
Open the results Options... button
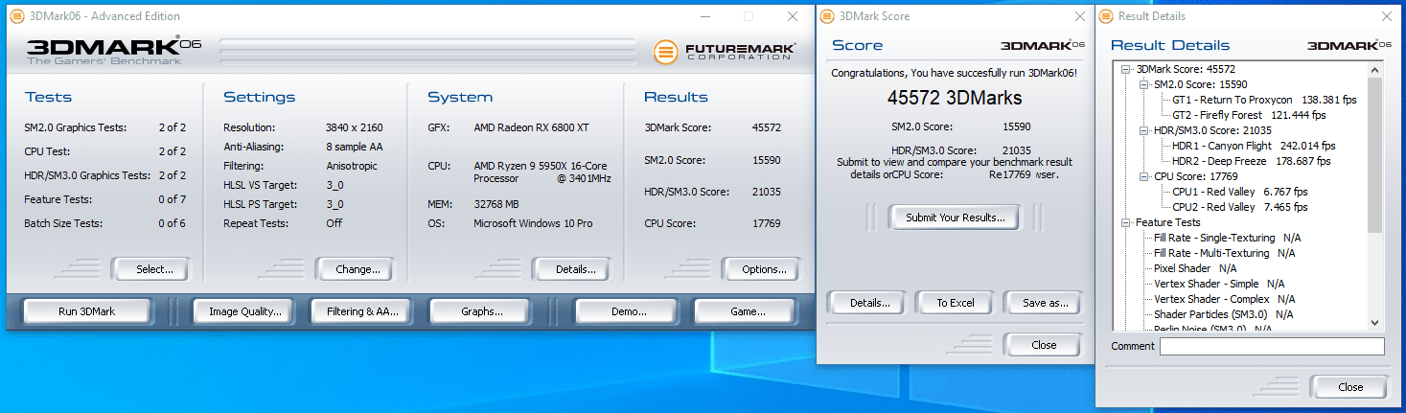759,269
